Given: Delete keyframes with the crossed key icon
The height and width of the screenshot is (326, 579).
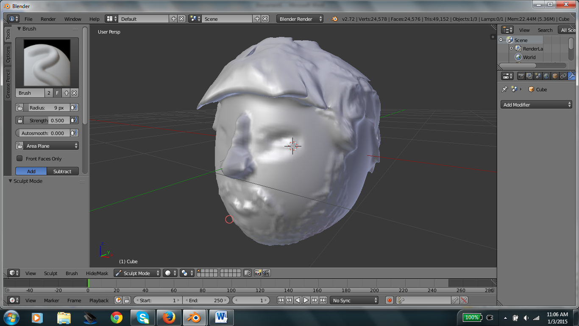Looking at the screenshot, I should pos(464,301).
